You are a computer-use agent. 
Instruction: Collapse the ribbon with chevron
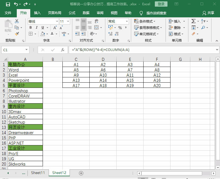(x=217, y=41)
